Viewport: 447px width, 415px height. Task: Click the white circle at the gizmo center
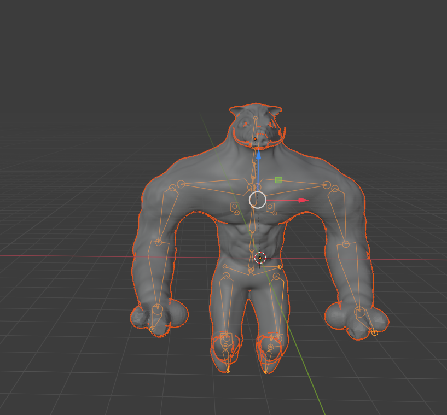click(258, 200)
